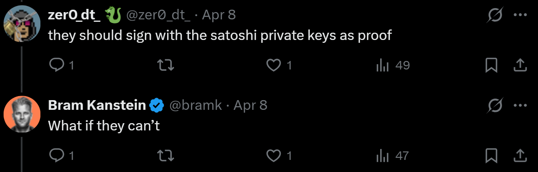Open zer0_dt_ display name link
This screenshot has height=172, width=538.
74,15
